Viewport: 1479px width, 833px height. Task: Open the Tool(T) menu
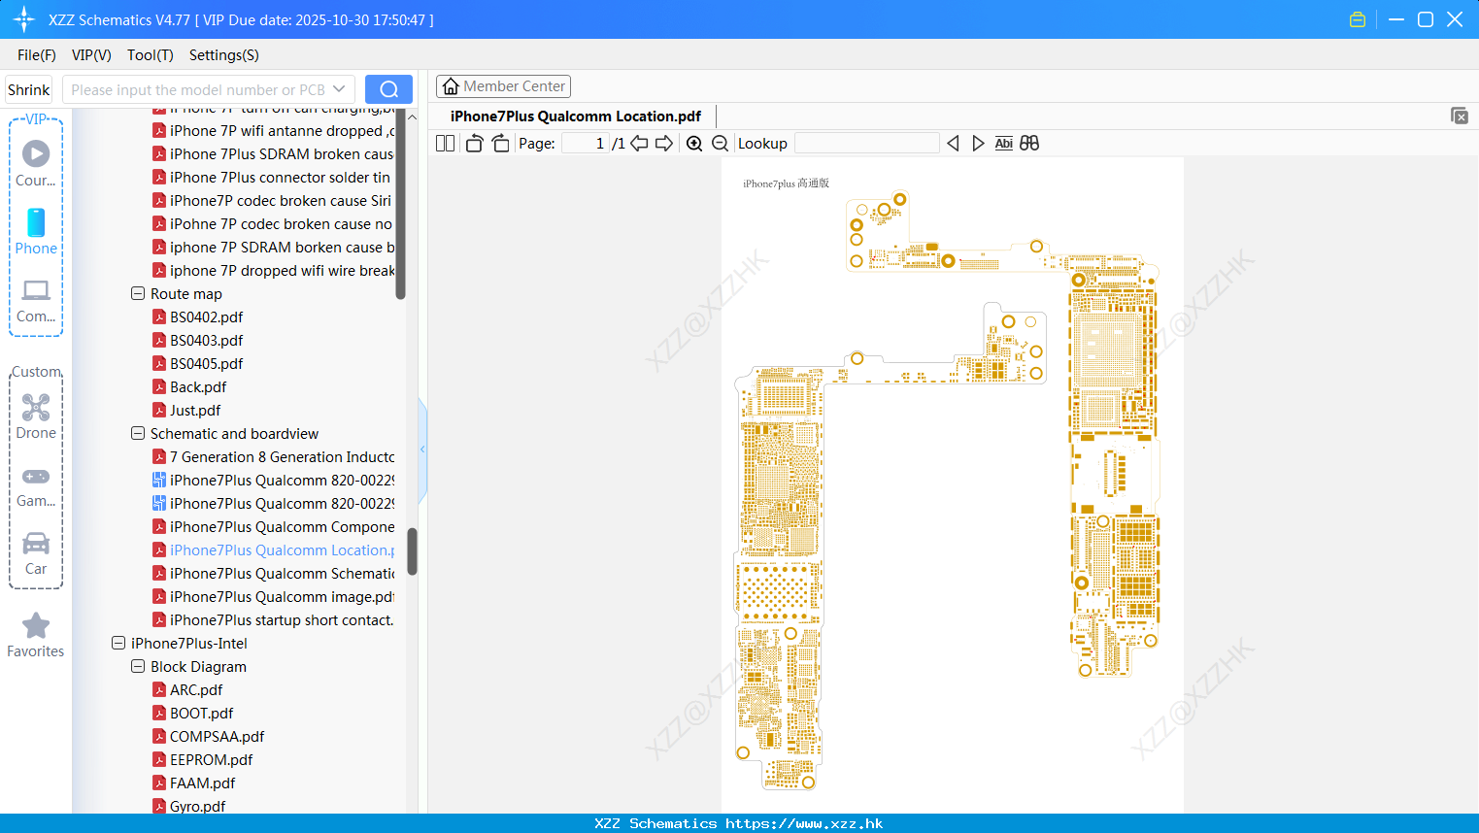pos(151,55)
